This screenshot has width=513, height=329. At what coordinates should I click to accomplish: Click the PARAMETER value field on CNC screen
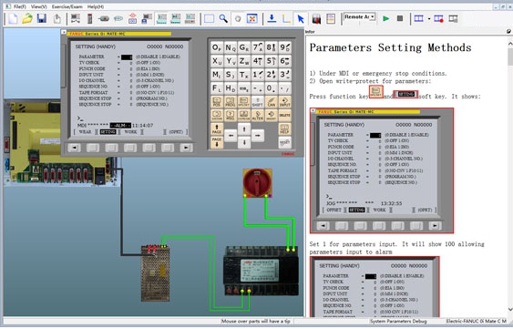coord(127,57)
